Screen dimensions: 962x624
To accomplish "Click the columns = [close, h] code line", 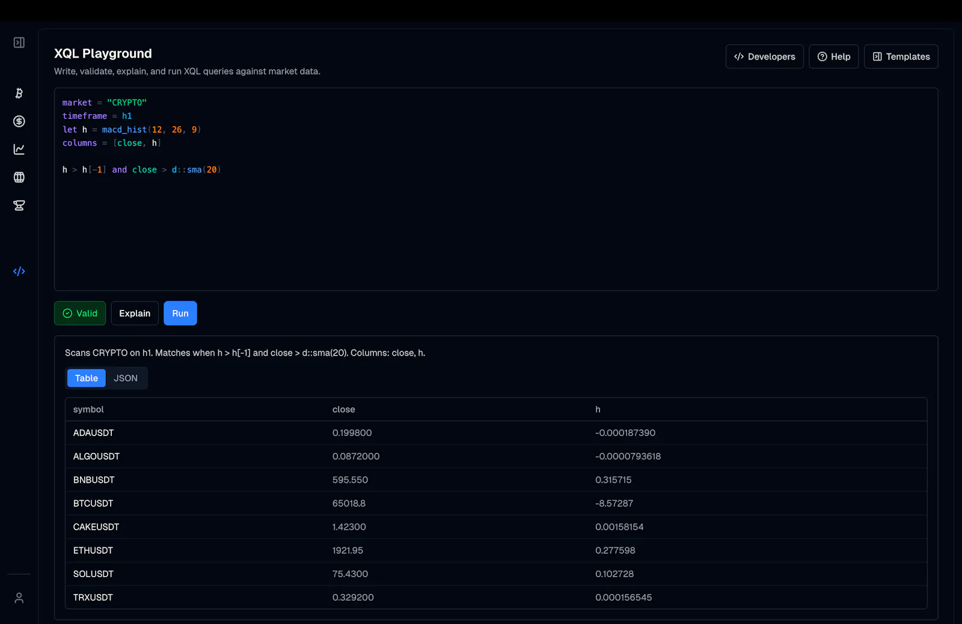I will 112,143.
